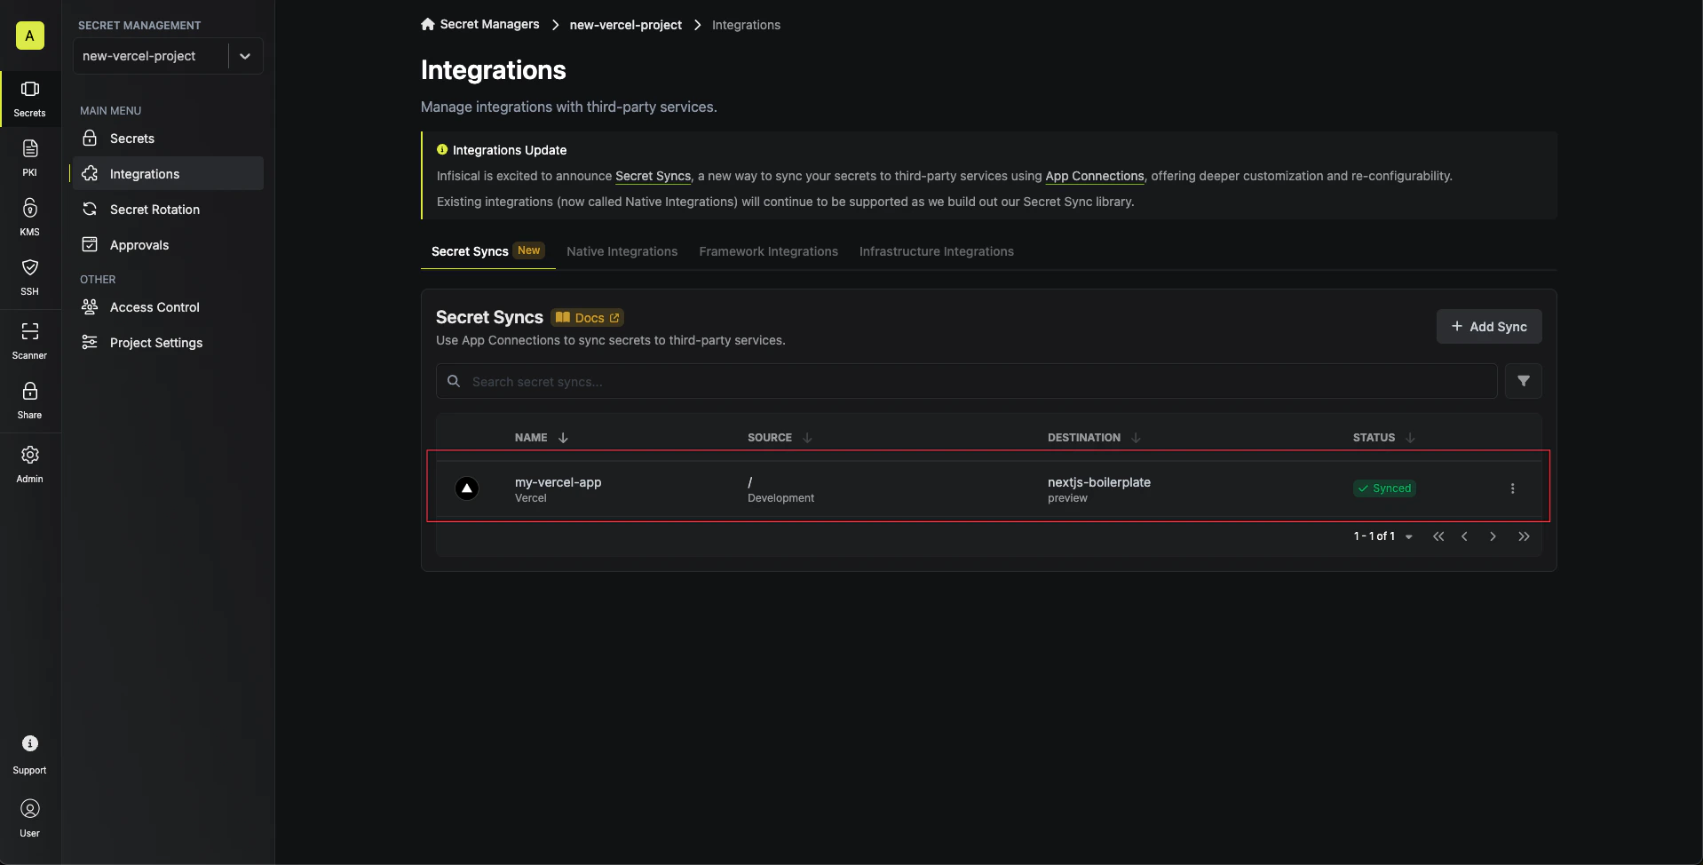The image size is (1703, 865).
Task: Focus the Search secret syncs field
Action: click(x=966, y=381)
